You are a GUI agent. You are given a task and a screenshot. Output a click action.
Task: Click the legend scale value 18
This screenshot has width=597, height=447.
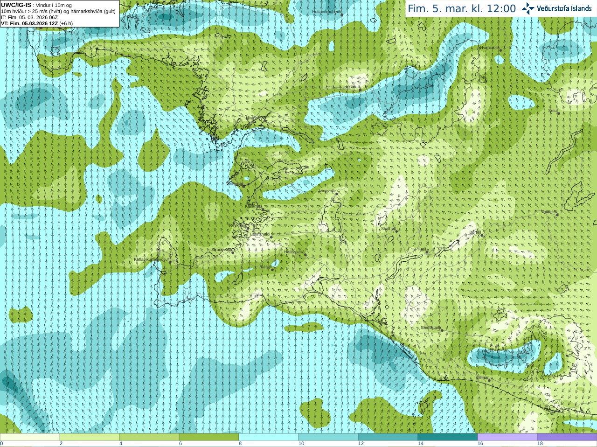pyautogui.click(x=540, y=444)
